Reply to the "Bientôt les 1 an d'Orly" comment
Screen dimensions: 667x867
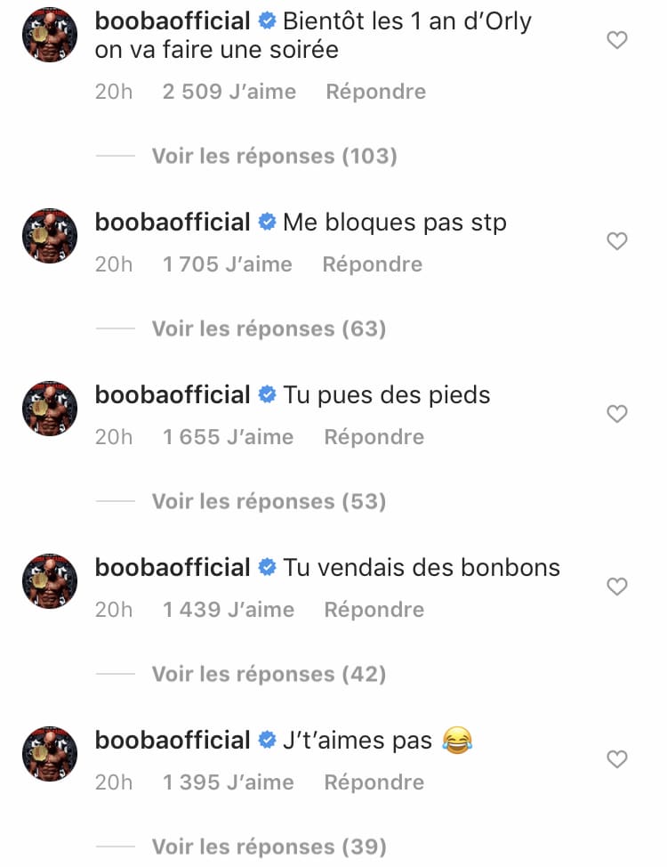click(x=375, y=92)
